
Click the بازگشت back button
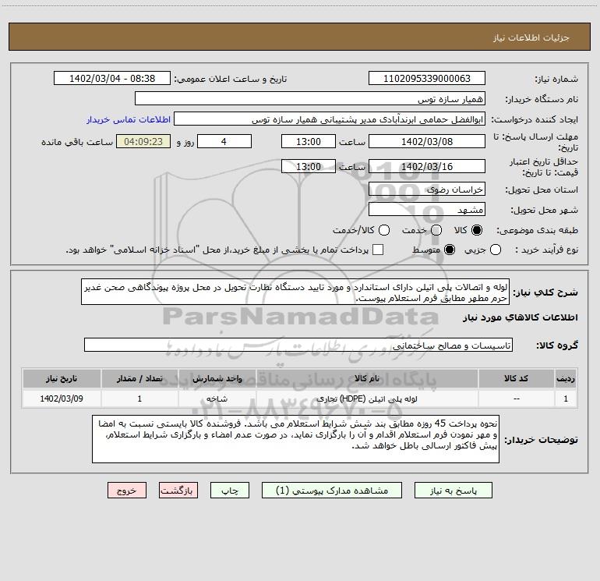pyautogui.click(x=178, y=491)
